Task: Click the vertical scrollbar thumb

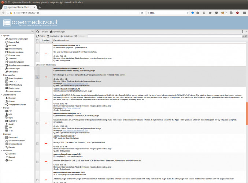Action: (x=247, y=113)
